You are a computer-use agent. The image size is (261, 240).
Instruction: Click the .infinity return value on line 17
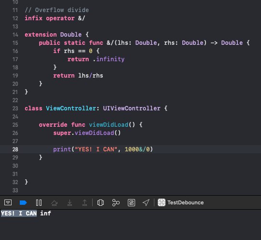pyautogui.click(x=109, y=59)
